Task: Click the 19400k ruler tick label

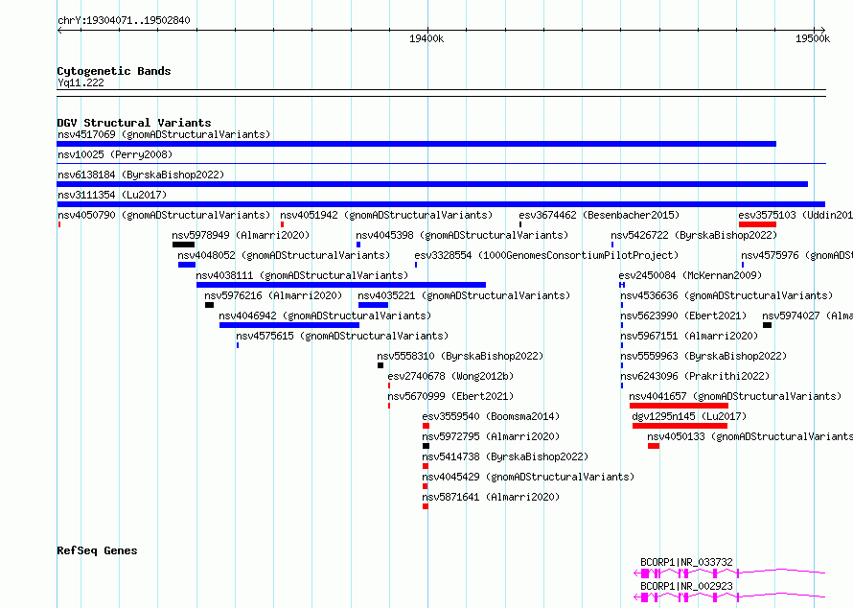Action: pos(426,38)
